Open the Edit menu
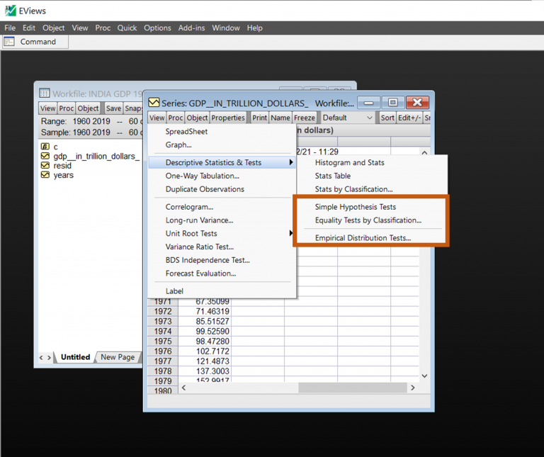Screen dimensions: 544x457 29,28
